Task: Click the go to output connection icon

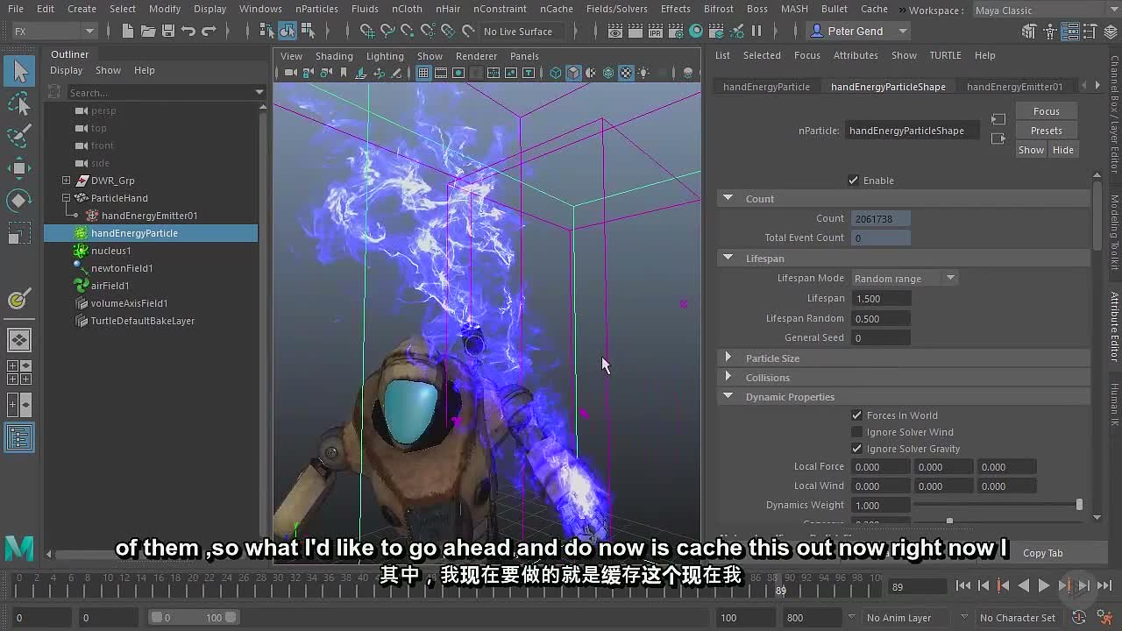Action: [x=998, y=138]
